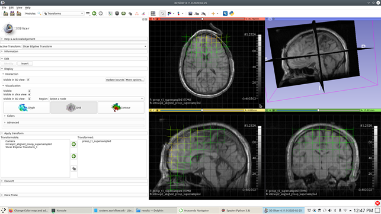Open Region 'Select a node' dropdown
The height and width of the screenshot is (214, 381).
(97, 99)
